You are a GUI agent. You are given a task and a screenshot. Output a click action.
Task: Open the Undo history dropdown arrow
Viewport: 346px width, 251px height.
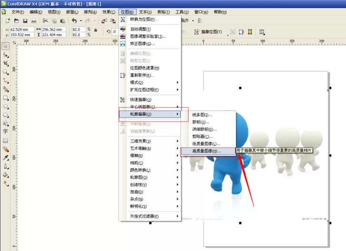pyautogui.click(x=81, y=21)
